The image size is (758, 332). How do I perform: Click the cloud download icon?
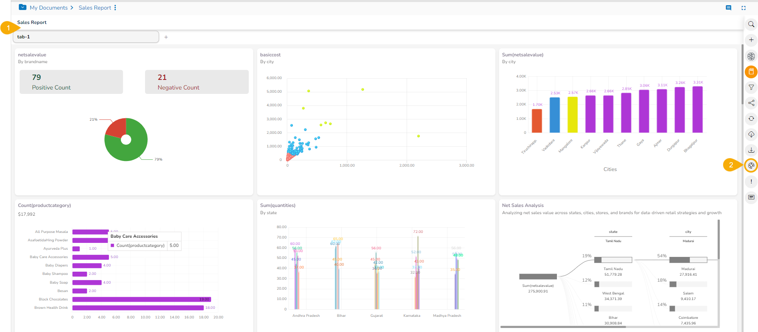pos(751,135)
